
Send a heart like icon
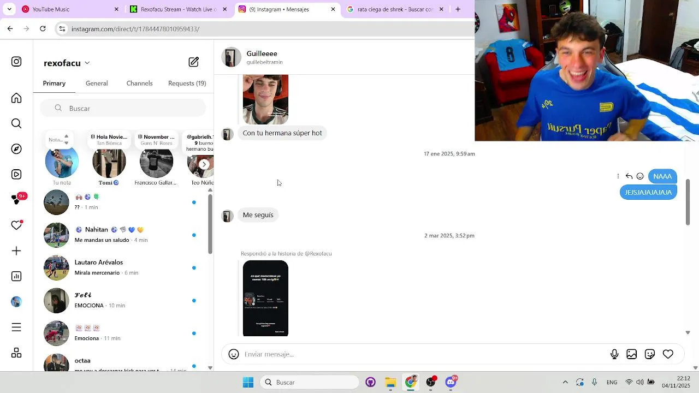point(668,354)
